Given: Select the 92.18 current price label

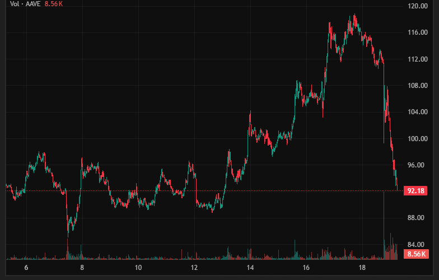Looking at the screenshot, I should pos(417,191).
